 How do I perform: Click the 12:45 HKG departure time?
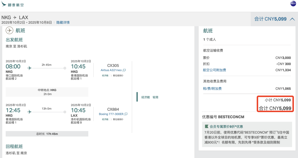[13, 110]
